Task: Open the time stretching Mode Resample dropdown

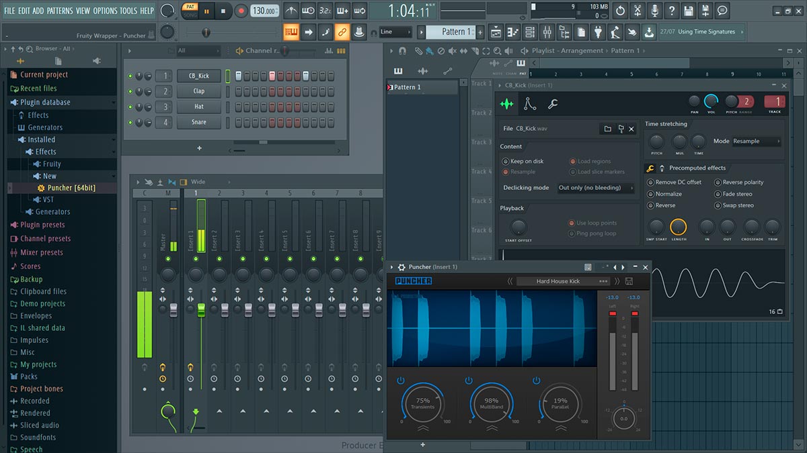Action: 757,142
